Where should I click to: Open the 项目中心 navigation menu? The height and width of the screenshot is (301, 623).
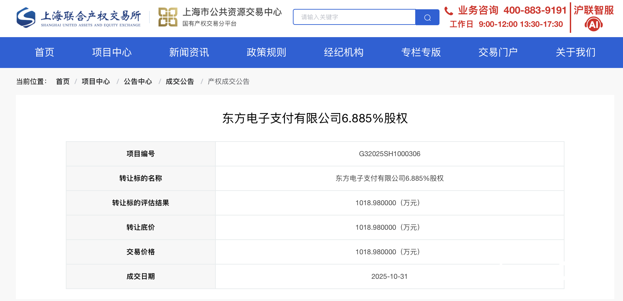point(112,52)
